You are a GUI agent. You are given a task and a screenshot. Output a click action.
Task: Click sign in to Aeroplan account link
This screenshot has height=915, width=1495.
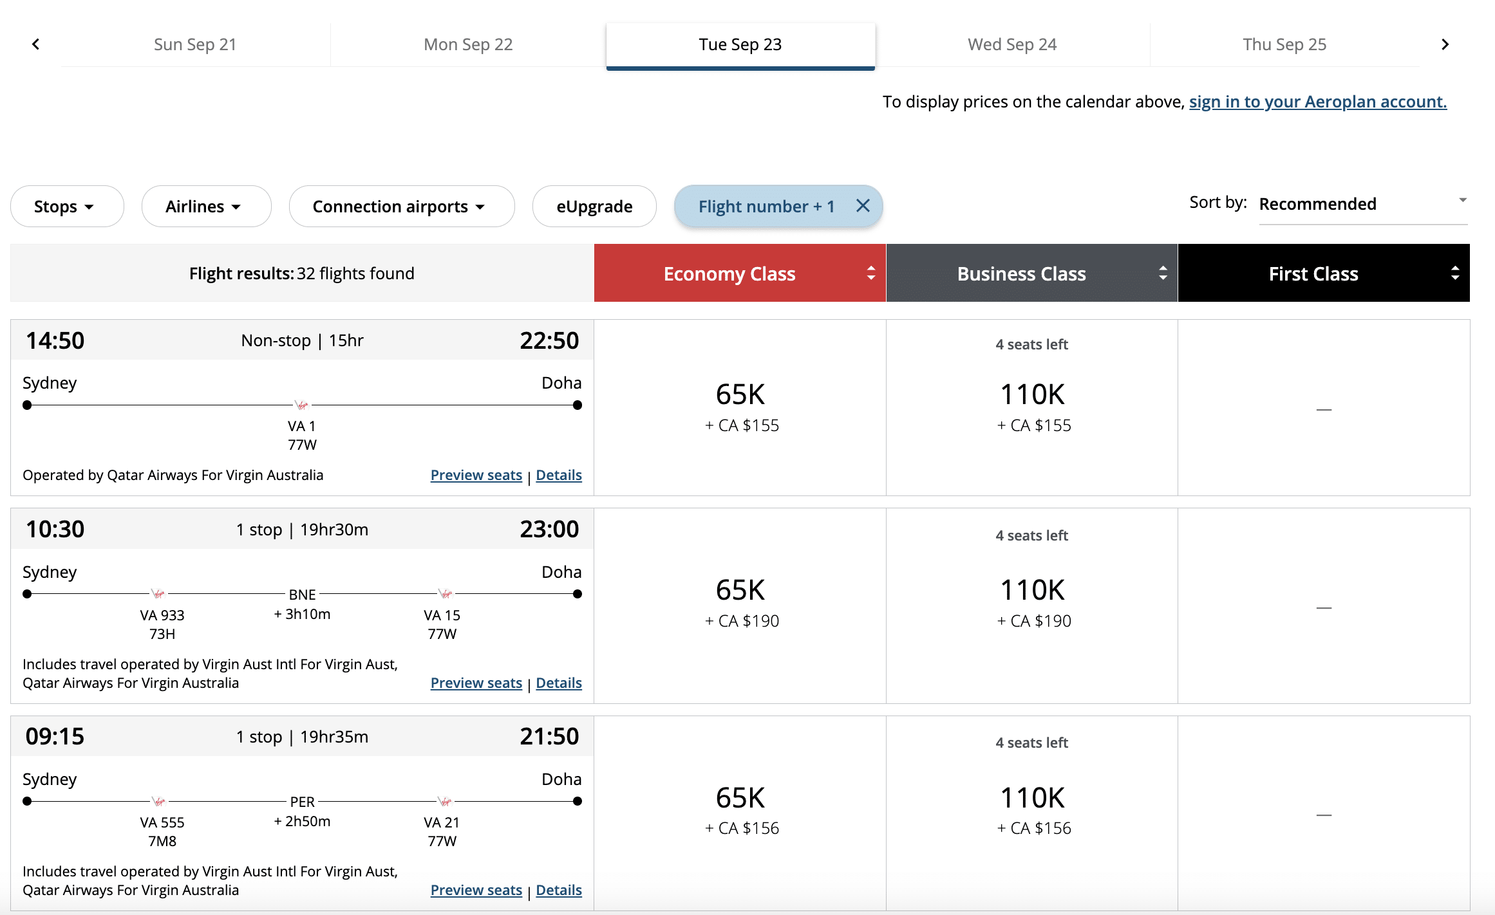pos(1317,102)
